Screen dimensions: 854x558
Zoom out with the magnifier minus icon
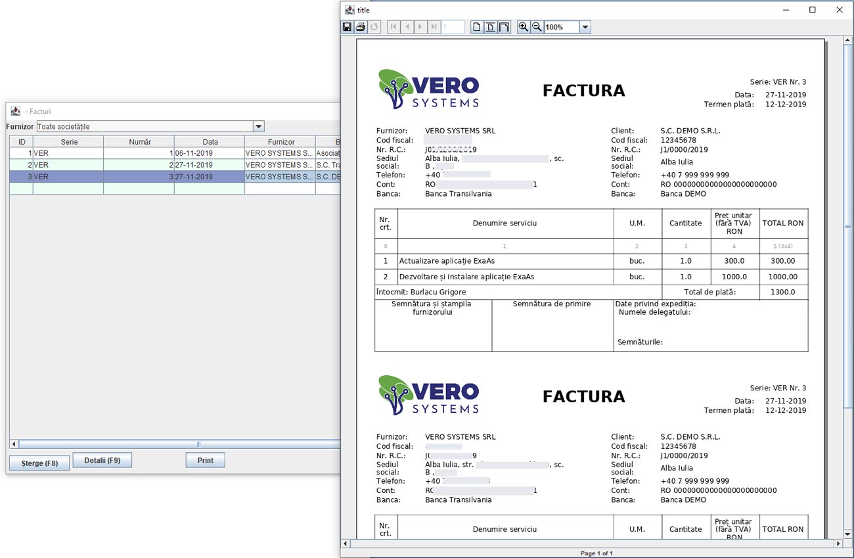537,27
